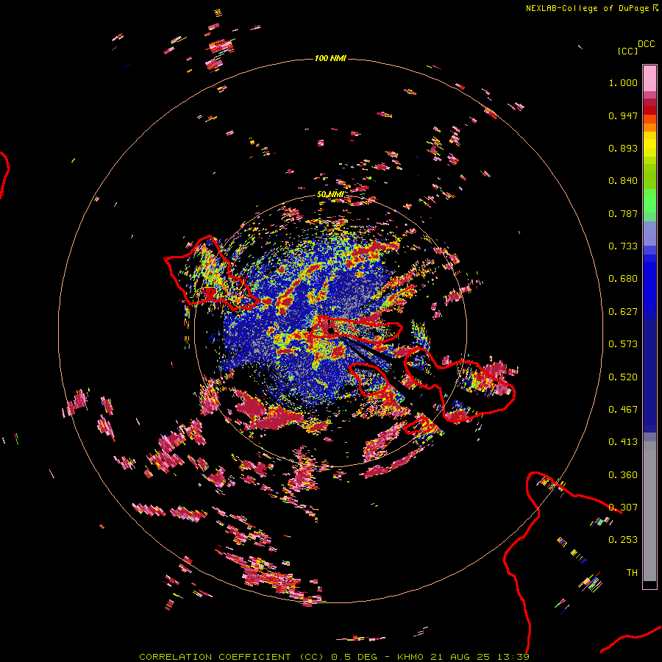Click the 0.360 scale value

tap(623, 475)
